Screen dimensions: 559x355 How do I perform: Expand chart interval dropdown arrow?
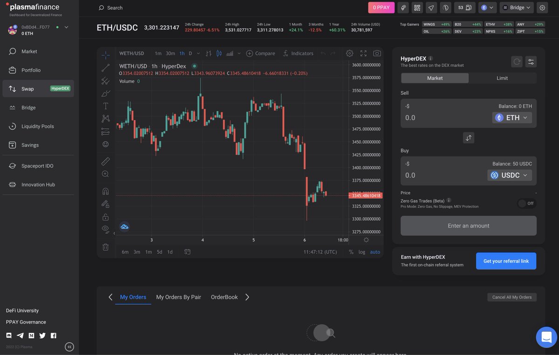click(x=198, y=53)
